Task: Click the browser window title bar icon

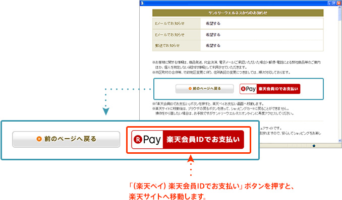Action: click(x=142, y=3)
